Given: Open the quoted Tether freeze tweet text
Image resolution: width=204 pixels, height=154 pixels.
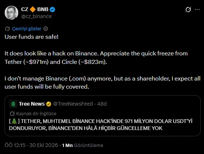Looking at the screenshot, I should (x=101, y=124).
